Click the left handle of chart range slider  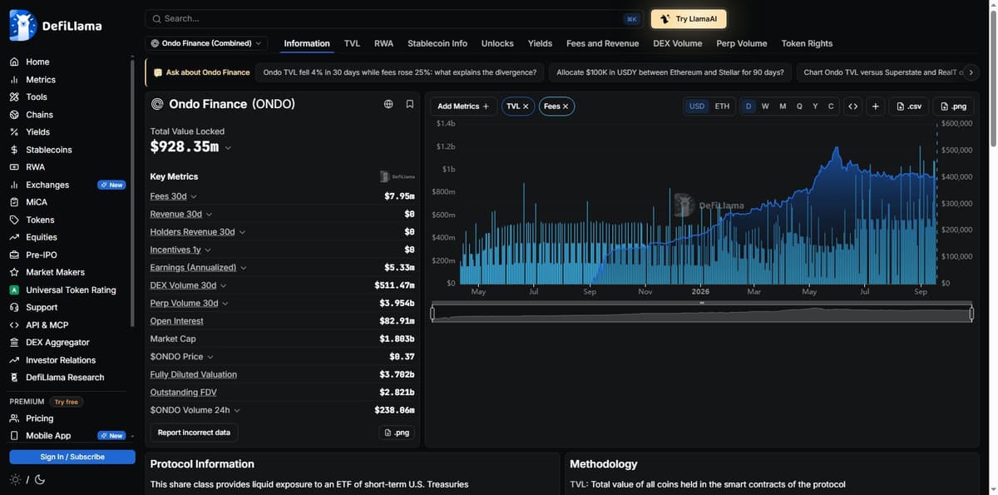point(432,314)
